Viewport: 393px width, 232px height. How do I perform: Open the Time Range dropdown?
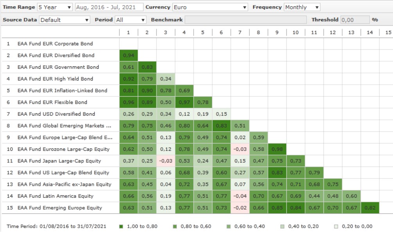click(x=55, y=7)
